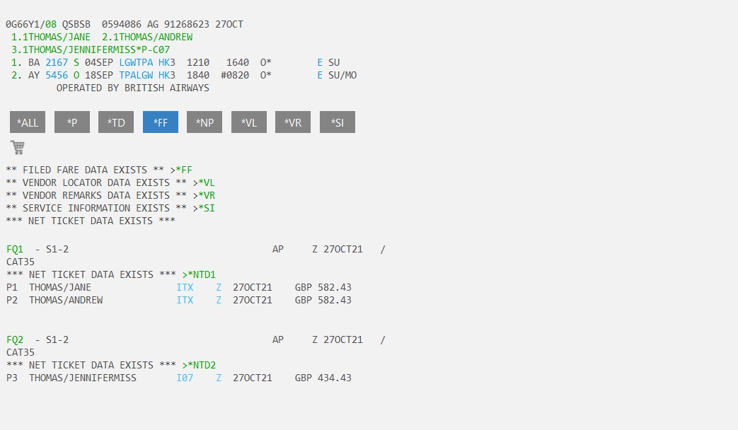
Task: Click the FQ2 fare quote label
Action: pyautogui.click(x=15, y=340)
